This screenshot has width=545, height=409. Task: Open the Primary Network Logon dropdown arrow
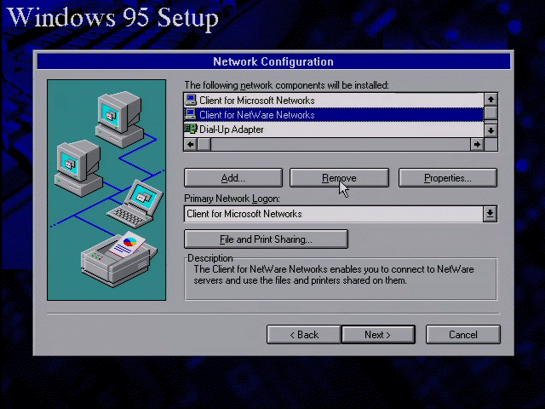pos(490,214)
